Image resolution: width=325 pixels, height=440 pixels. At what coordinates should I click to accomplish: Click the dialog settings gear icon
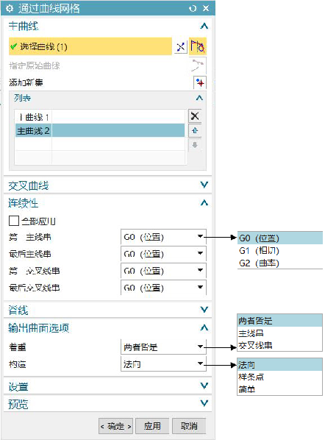pos(10,9)
